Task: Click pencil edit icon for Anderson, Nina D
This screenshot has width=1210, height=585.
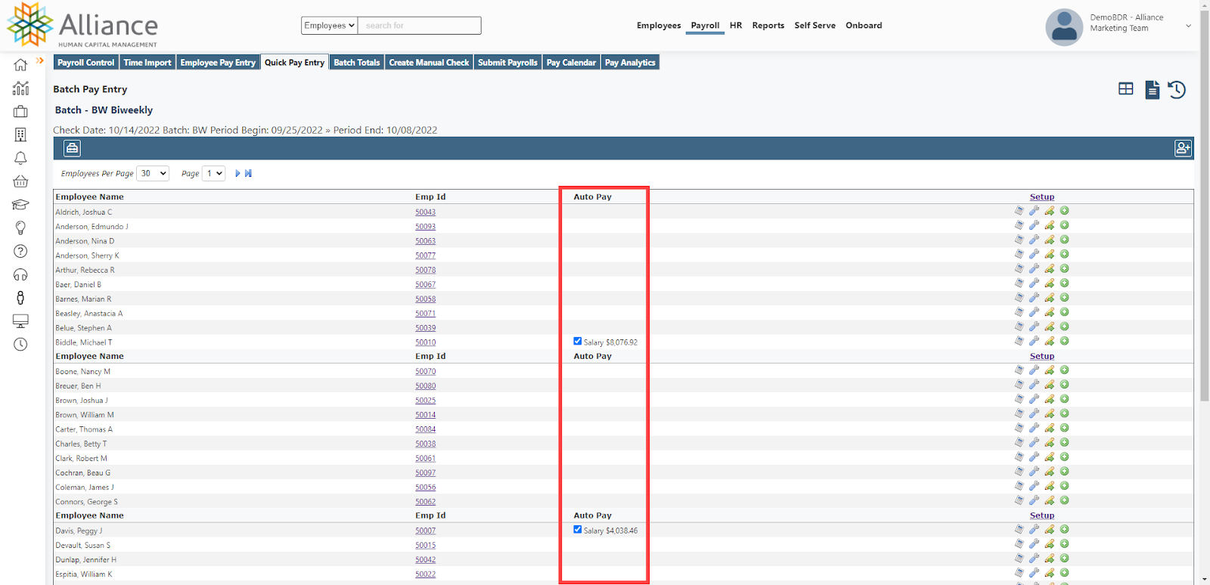Action: (x=1049, y=240)
